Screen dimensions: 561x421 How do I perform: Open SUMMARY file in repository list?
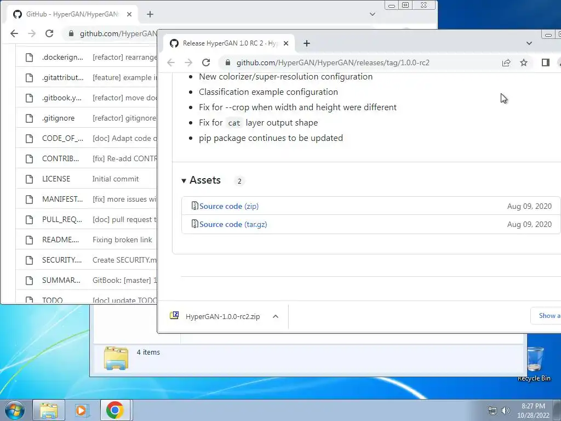click(61, 280)
